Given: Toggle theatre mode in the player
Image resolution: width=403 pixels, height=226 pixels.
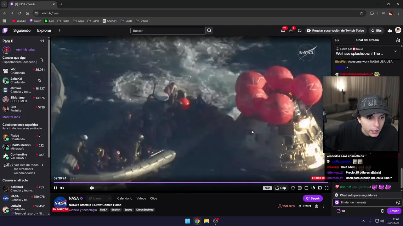Looking at the screenshot, I should coord(306,188).
